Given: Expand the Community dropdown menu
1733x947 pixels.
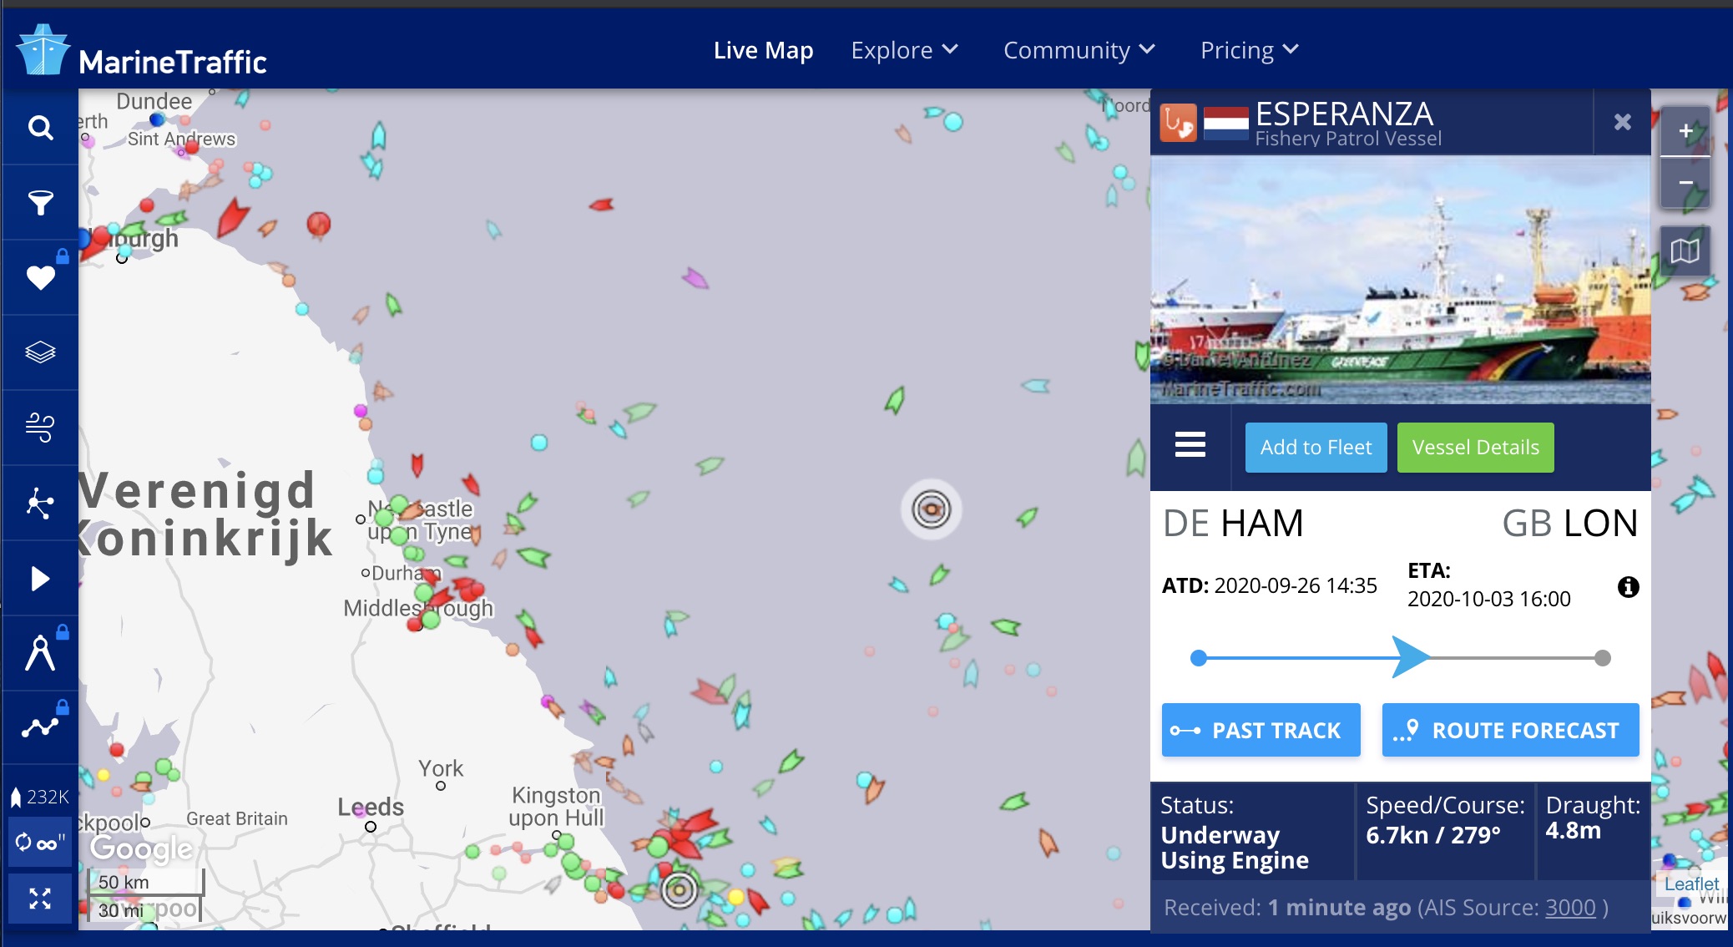Looking at the screenshot, I should coord(1079,50).
